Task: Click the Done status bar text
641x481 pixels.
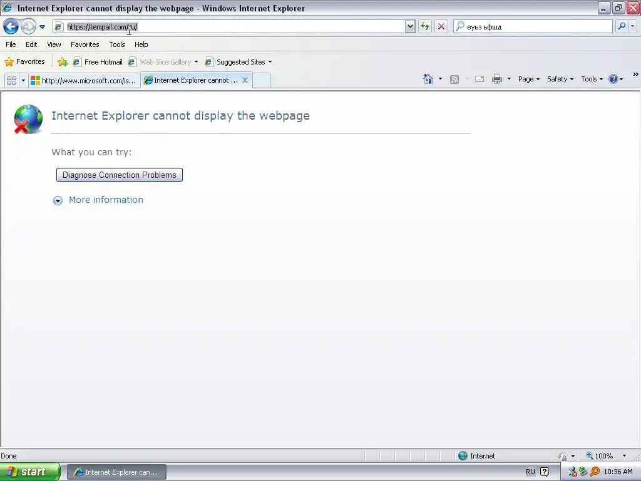Action: click(9, 456)
